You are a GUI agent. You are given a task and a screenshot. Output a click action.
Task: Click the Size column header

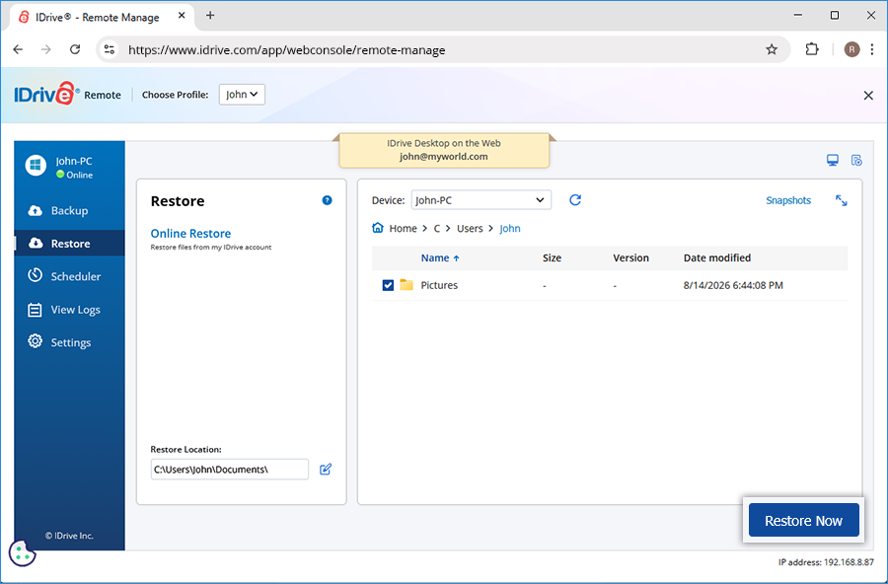552,257
